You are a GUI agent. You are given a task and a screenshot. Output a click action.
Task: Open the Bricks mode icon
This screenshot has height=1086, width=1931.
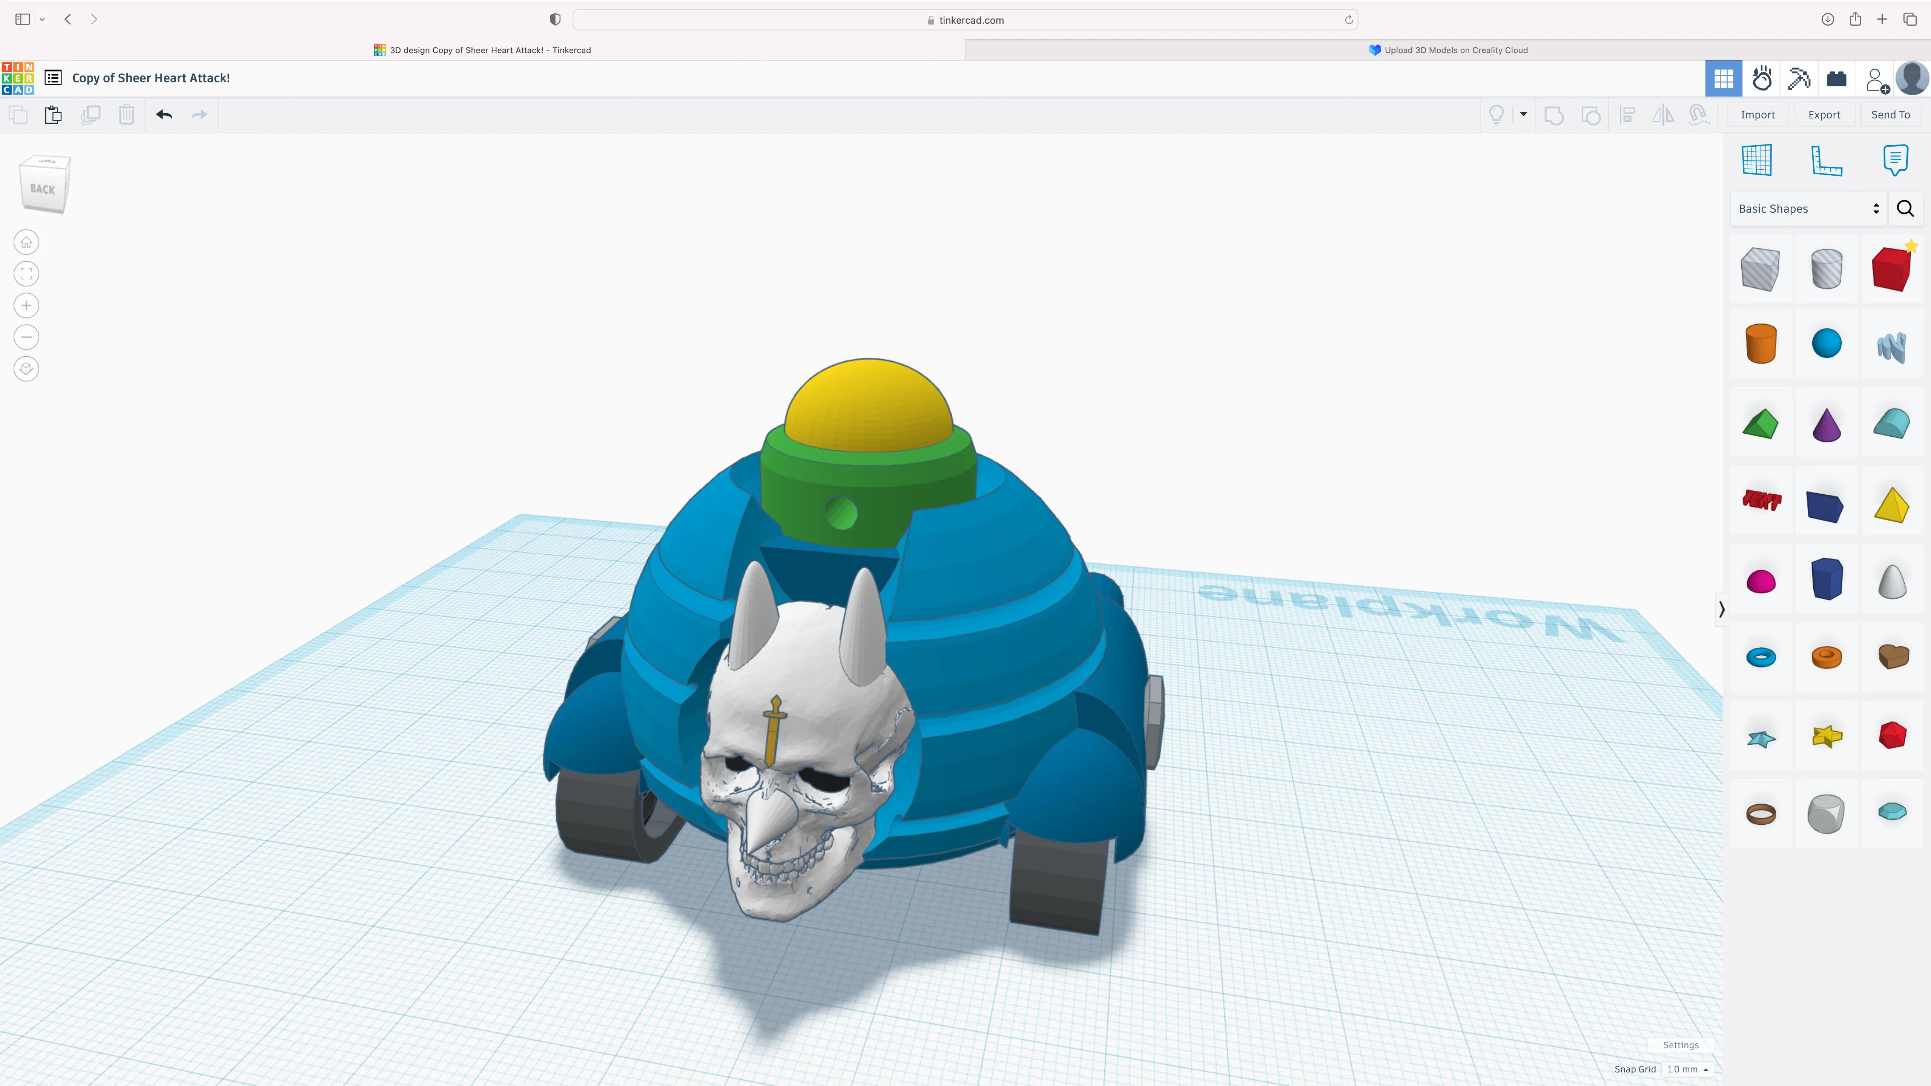(1837, 79)
